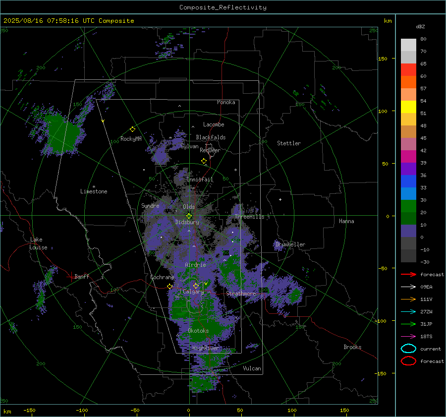Click the Sylvan label
Viewport: 446px width, 417px height.
click(x=189, y=146)
